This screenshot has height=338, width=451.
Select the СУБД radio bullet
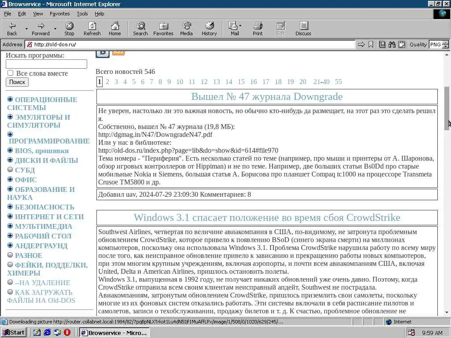coord(10,169)
